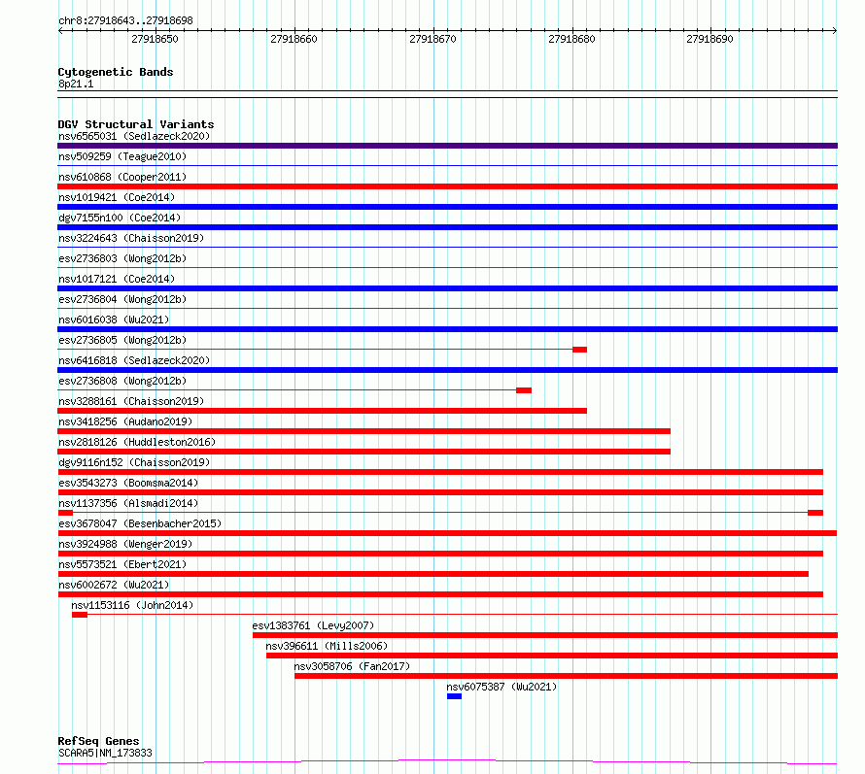Click the purple nsv6565031 feature bar
The width and height of the screenshot is (865, 774).
tap(447, 146)
